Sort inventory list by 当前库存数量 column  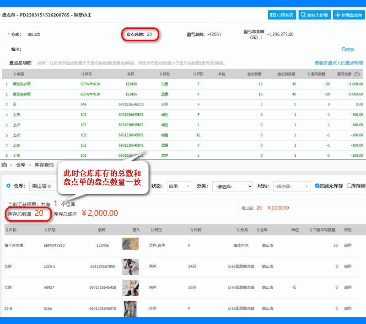[x=322, y=230]
